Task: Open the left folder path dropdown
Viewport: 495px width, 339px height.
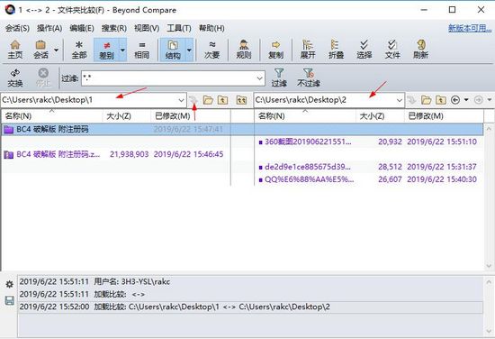Action: coord(181,100)
